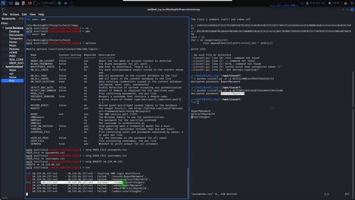Click the 'setg RHOSTS' command line

[x=74, y=162]
